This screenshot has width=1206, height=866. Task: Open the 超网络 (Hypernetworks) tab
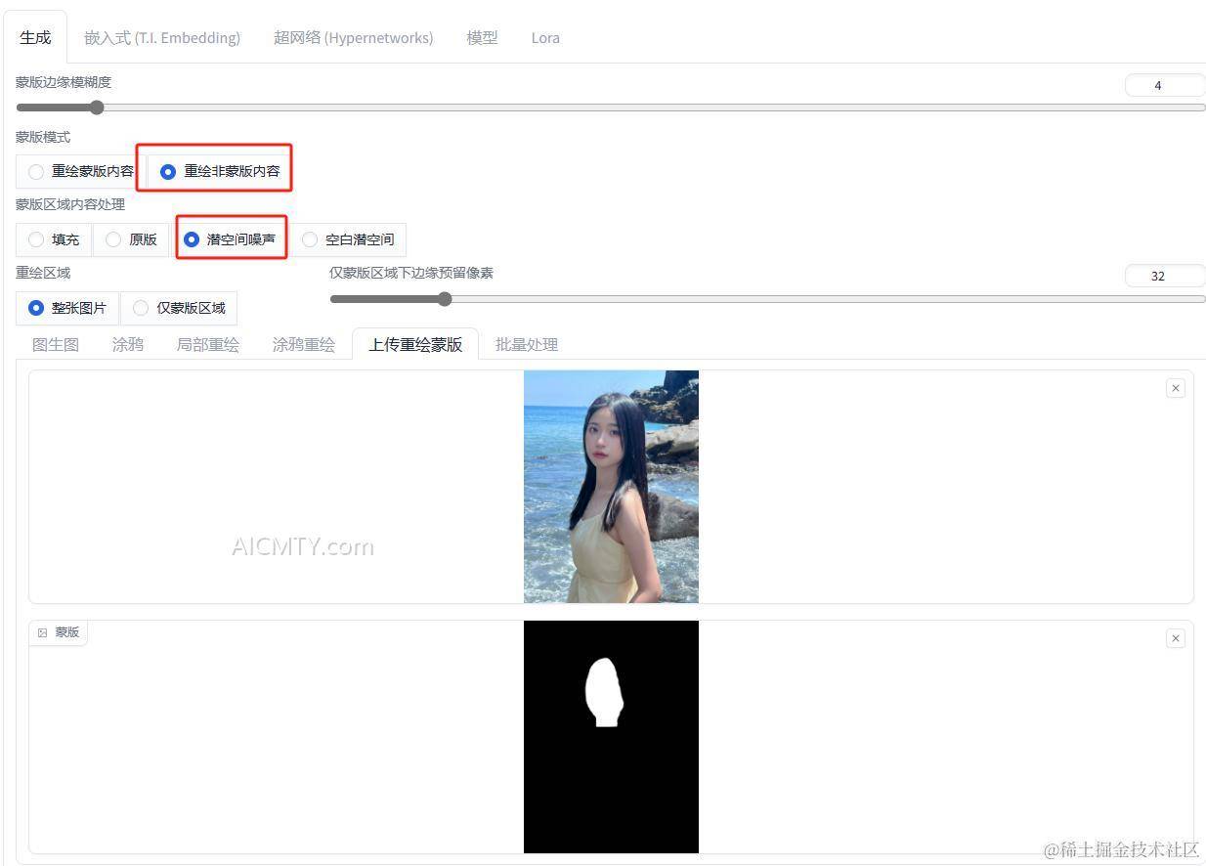353,37
